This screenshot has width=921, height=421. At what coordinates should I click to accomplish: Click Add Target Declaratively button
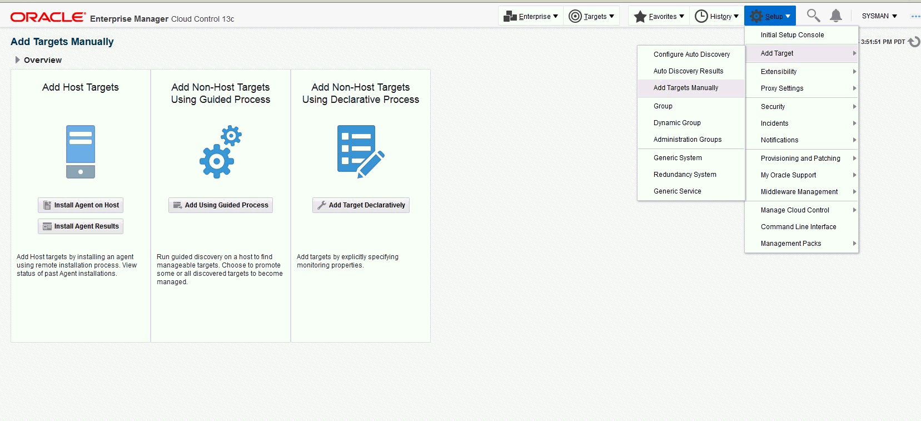[361, 205]
